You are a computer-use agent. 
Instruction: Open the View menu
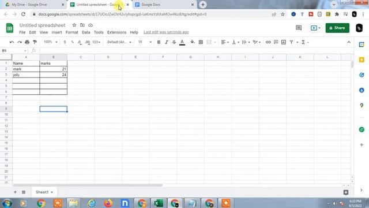(x=44, y=32)
